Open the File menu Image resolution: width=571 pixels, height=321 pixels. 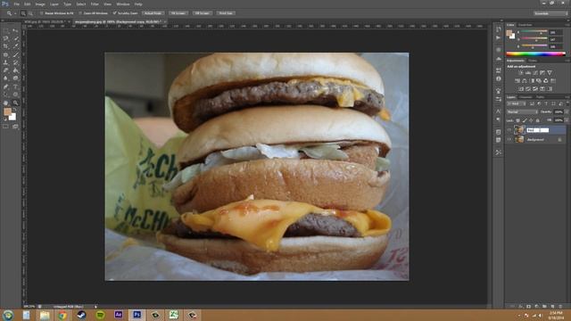[17, 4]
